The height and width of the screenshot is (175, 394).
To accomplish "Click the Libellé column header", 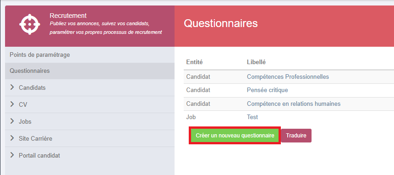I will [256, 62].
